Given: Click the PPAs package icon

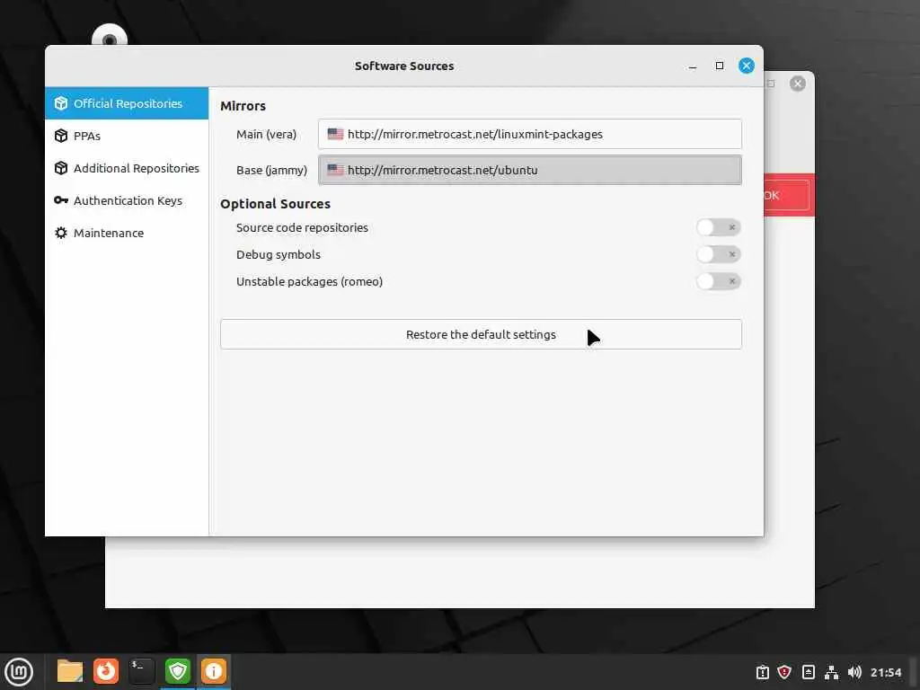Looking at the screenshot, I should click(61, 136).
